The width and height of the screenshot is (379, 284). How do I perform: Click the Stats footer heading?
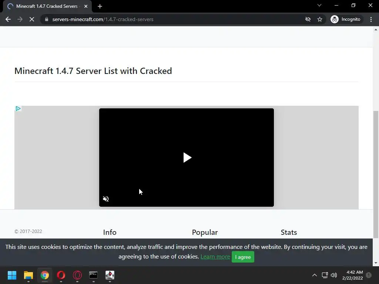coord(289,232)
